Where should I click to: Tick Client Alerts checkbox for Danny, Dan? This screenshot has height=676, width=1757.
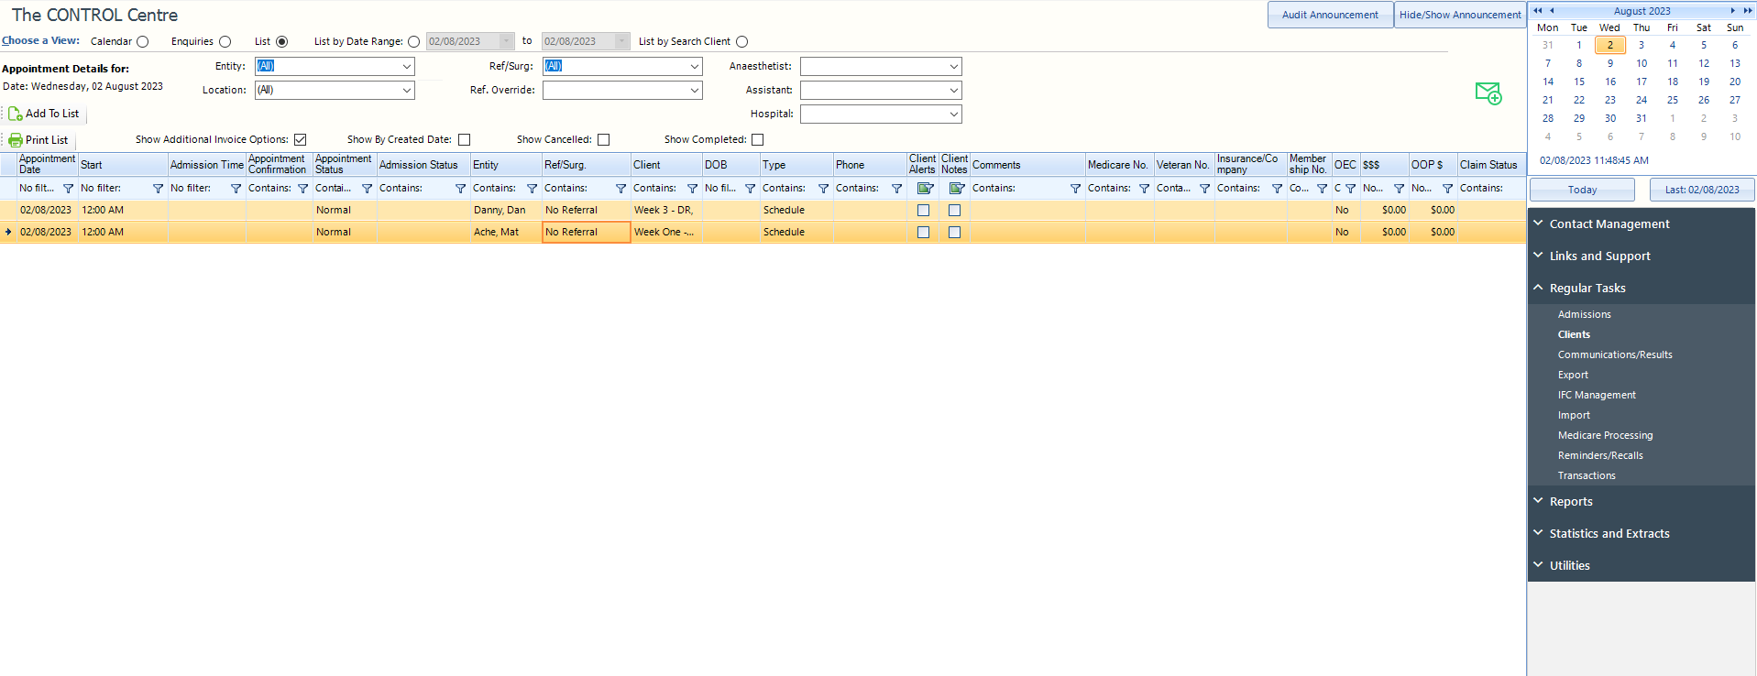tap(923, 211)
